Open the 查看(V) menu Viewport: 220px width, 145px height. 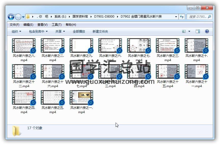tap(42, 25)
